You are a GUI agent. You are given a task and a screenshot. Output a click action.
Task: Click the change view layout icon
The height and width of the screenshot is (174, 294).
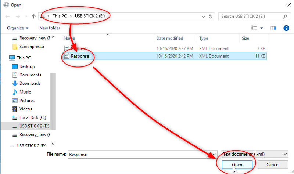pyautogui.click(x=254, y=28)
